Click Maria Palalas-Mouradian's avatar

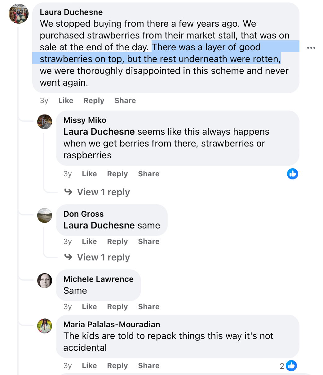[45, 326]
